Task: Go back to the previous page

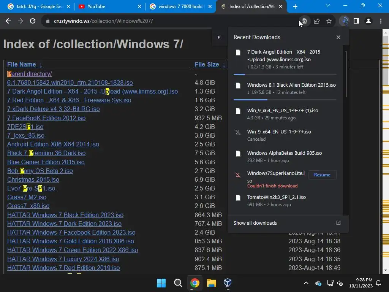Action: [x=8, y=21]
